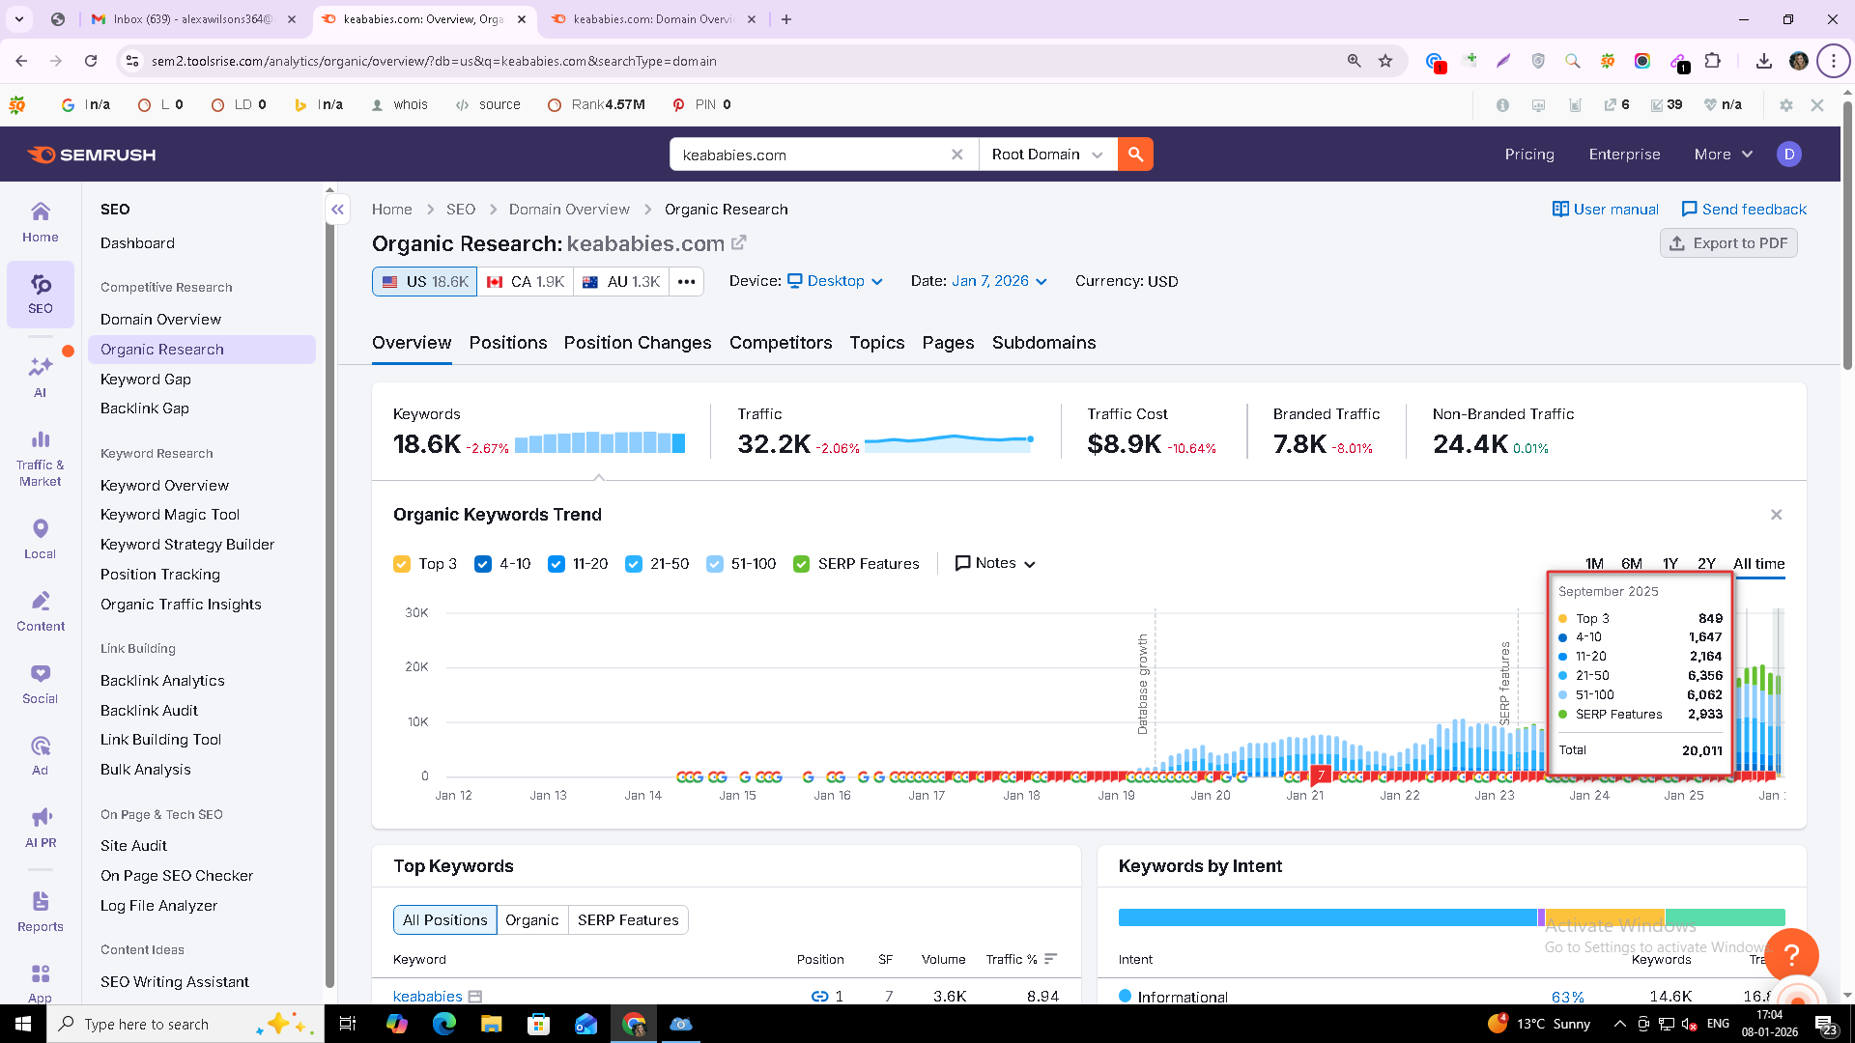Uncheck the Top 3 checkbox
The height and width of the screenshot is (1043, 1855).
click(402, 564)
